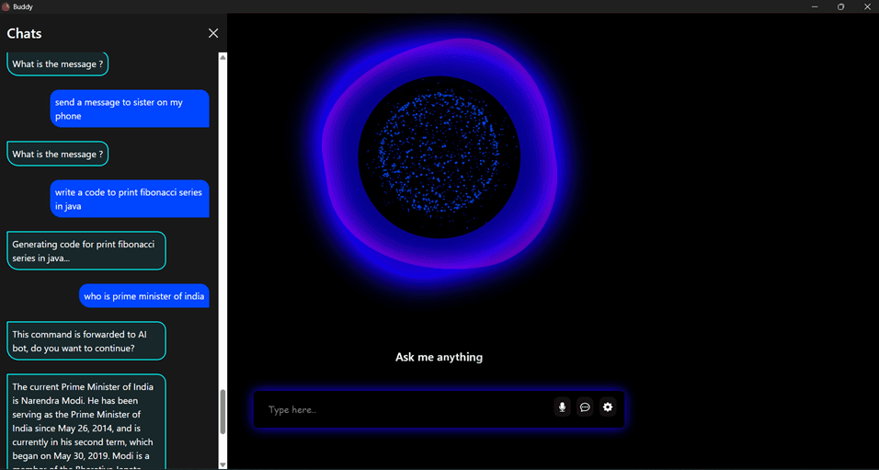Close the Chats panel with X
Image resolution: width=879 pixels, height=470 pixels.
(x=213, y=34)
